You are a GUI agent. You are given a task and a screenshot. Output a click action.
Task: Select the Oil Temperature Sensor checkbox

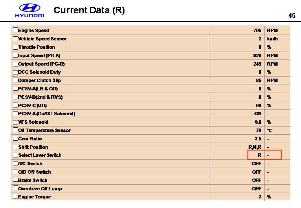(x=15, y=130)
